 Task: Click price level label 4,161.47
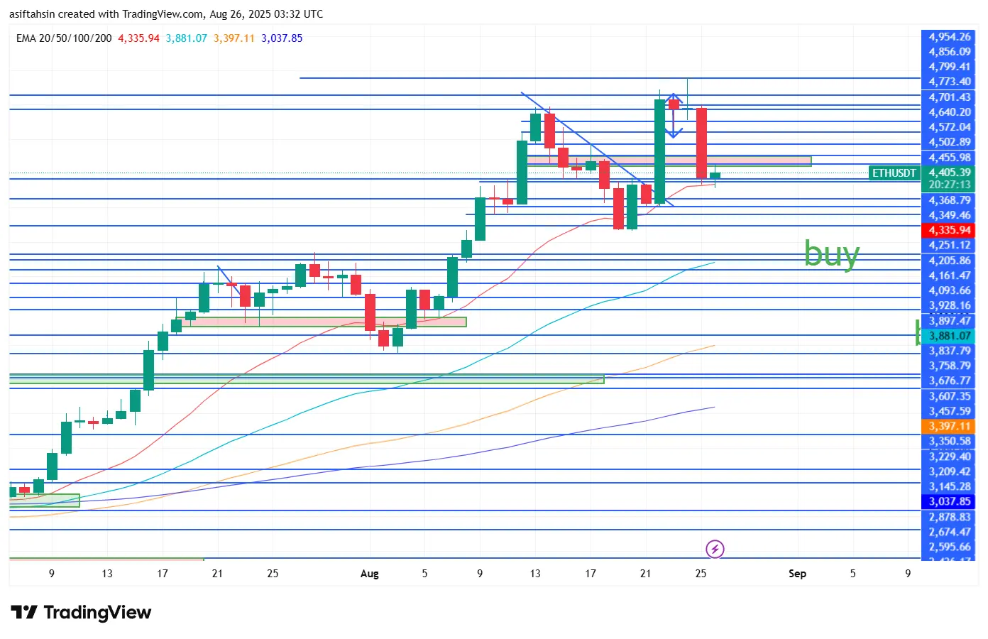click(949, 275)
